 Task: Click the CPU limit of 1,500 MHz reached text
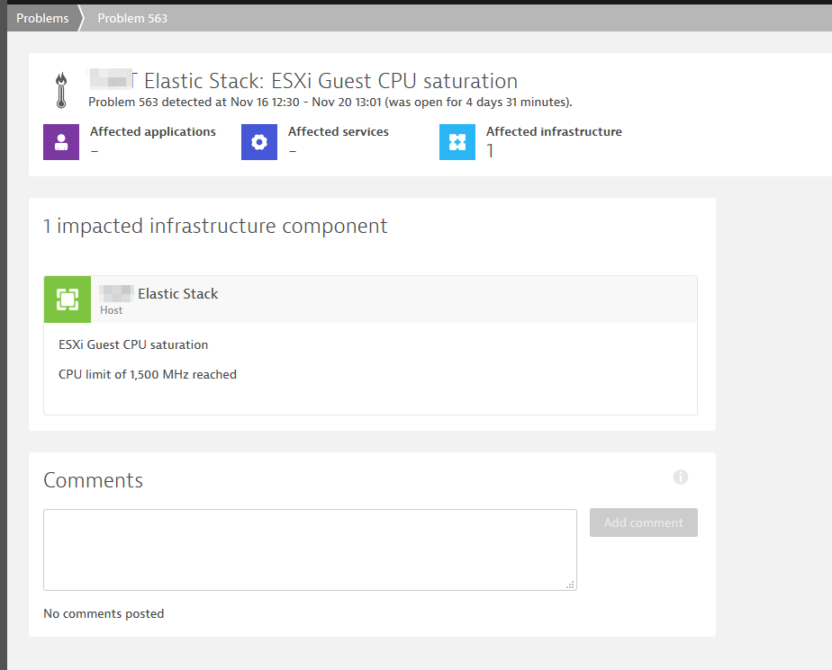click(x=148, y=375)
